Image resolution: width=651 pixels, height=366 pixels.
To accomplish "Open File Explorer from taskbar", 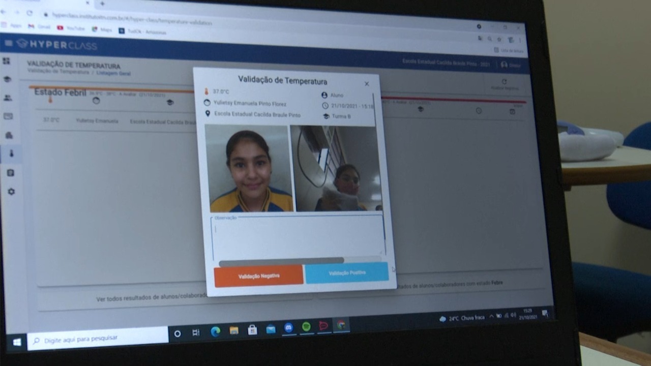I will pyautogui.click(x=234, y=330).
